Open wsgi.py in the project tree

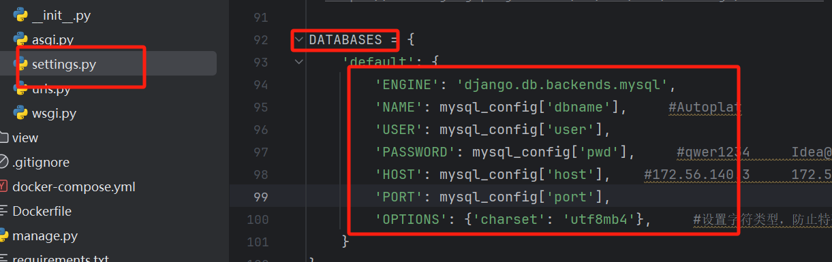coord(54,113)
